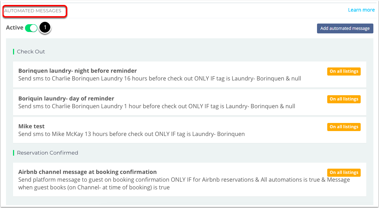Select the Mike test automated message
This screenshot has height=208, width=379.
point(189,130)
